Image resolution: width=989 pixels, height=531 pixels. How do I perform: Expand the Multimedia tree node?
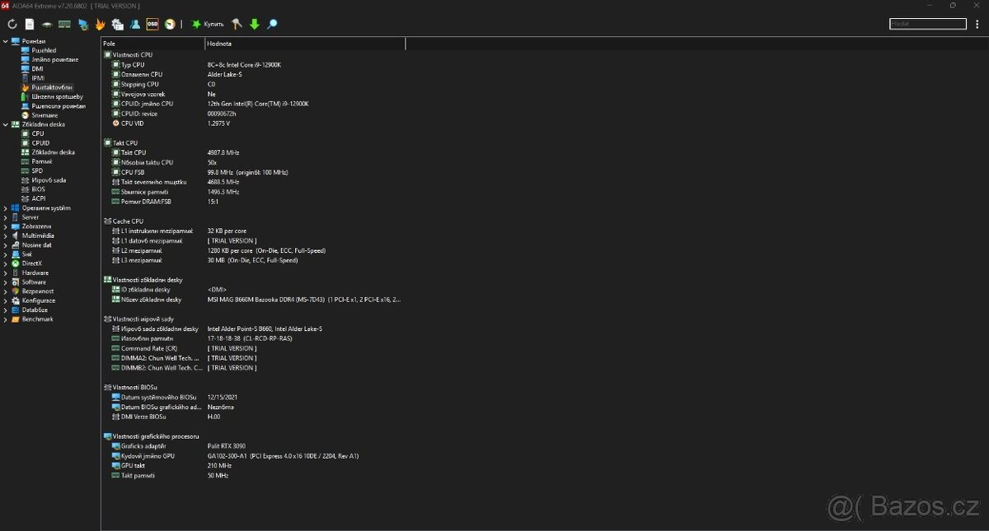coord(6,235)
